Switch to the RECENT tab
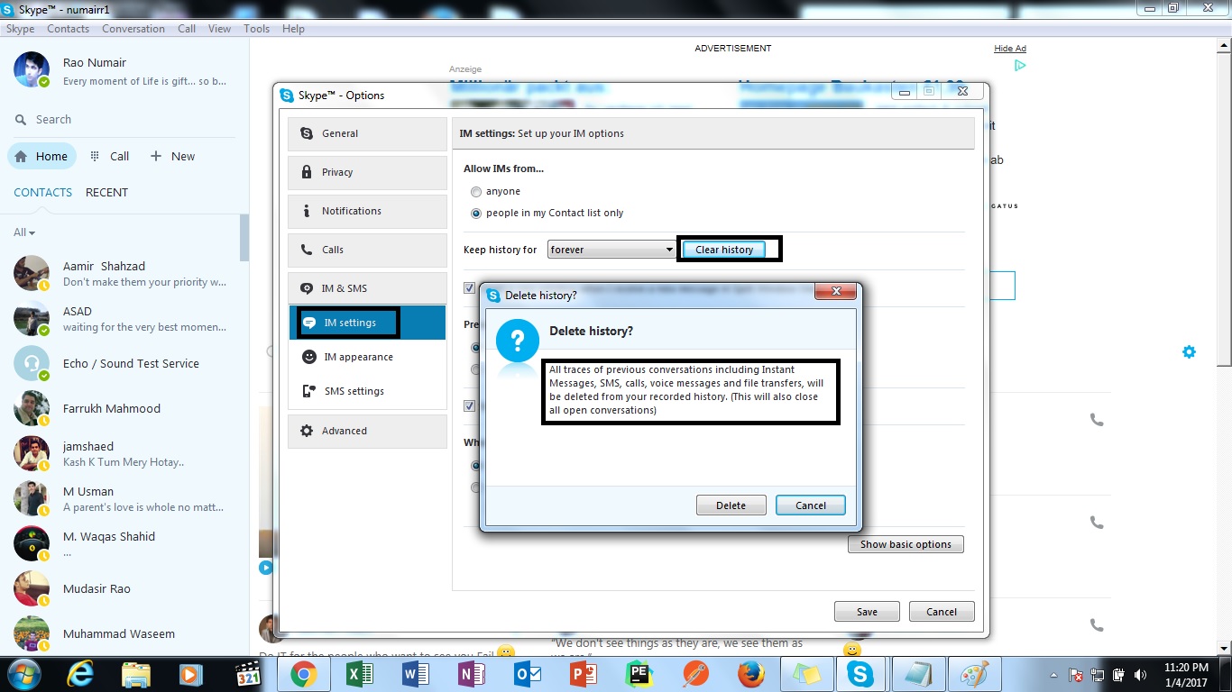Screen dimensions: 1232x692 pos(106,192)
